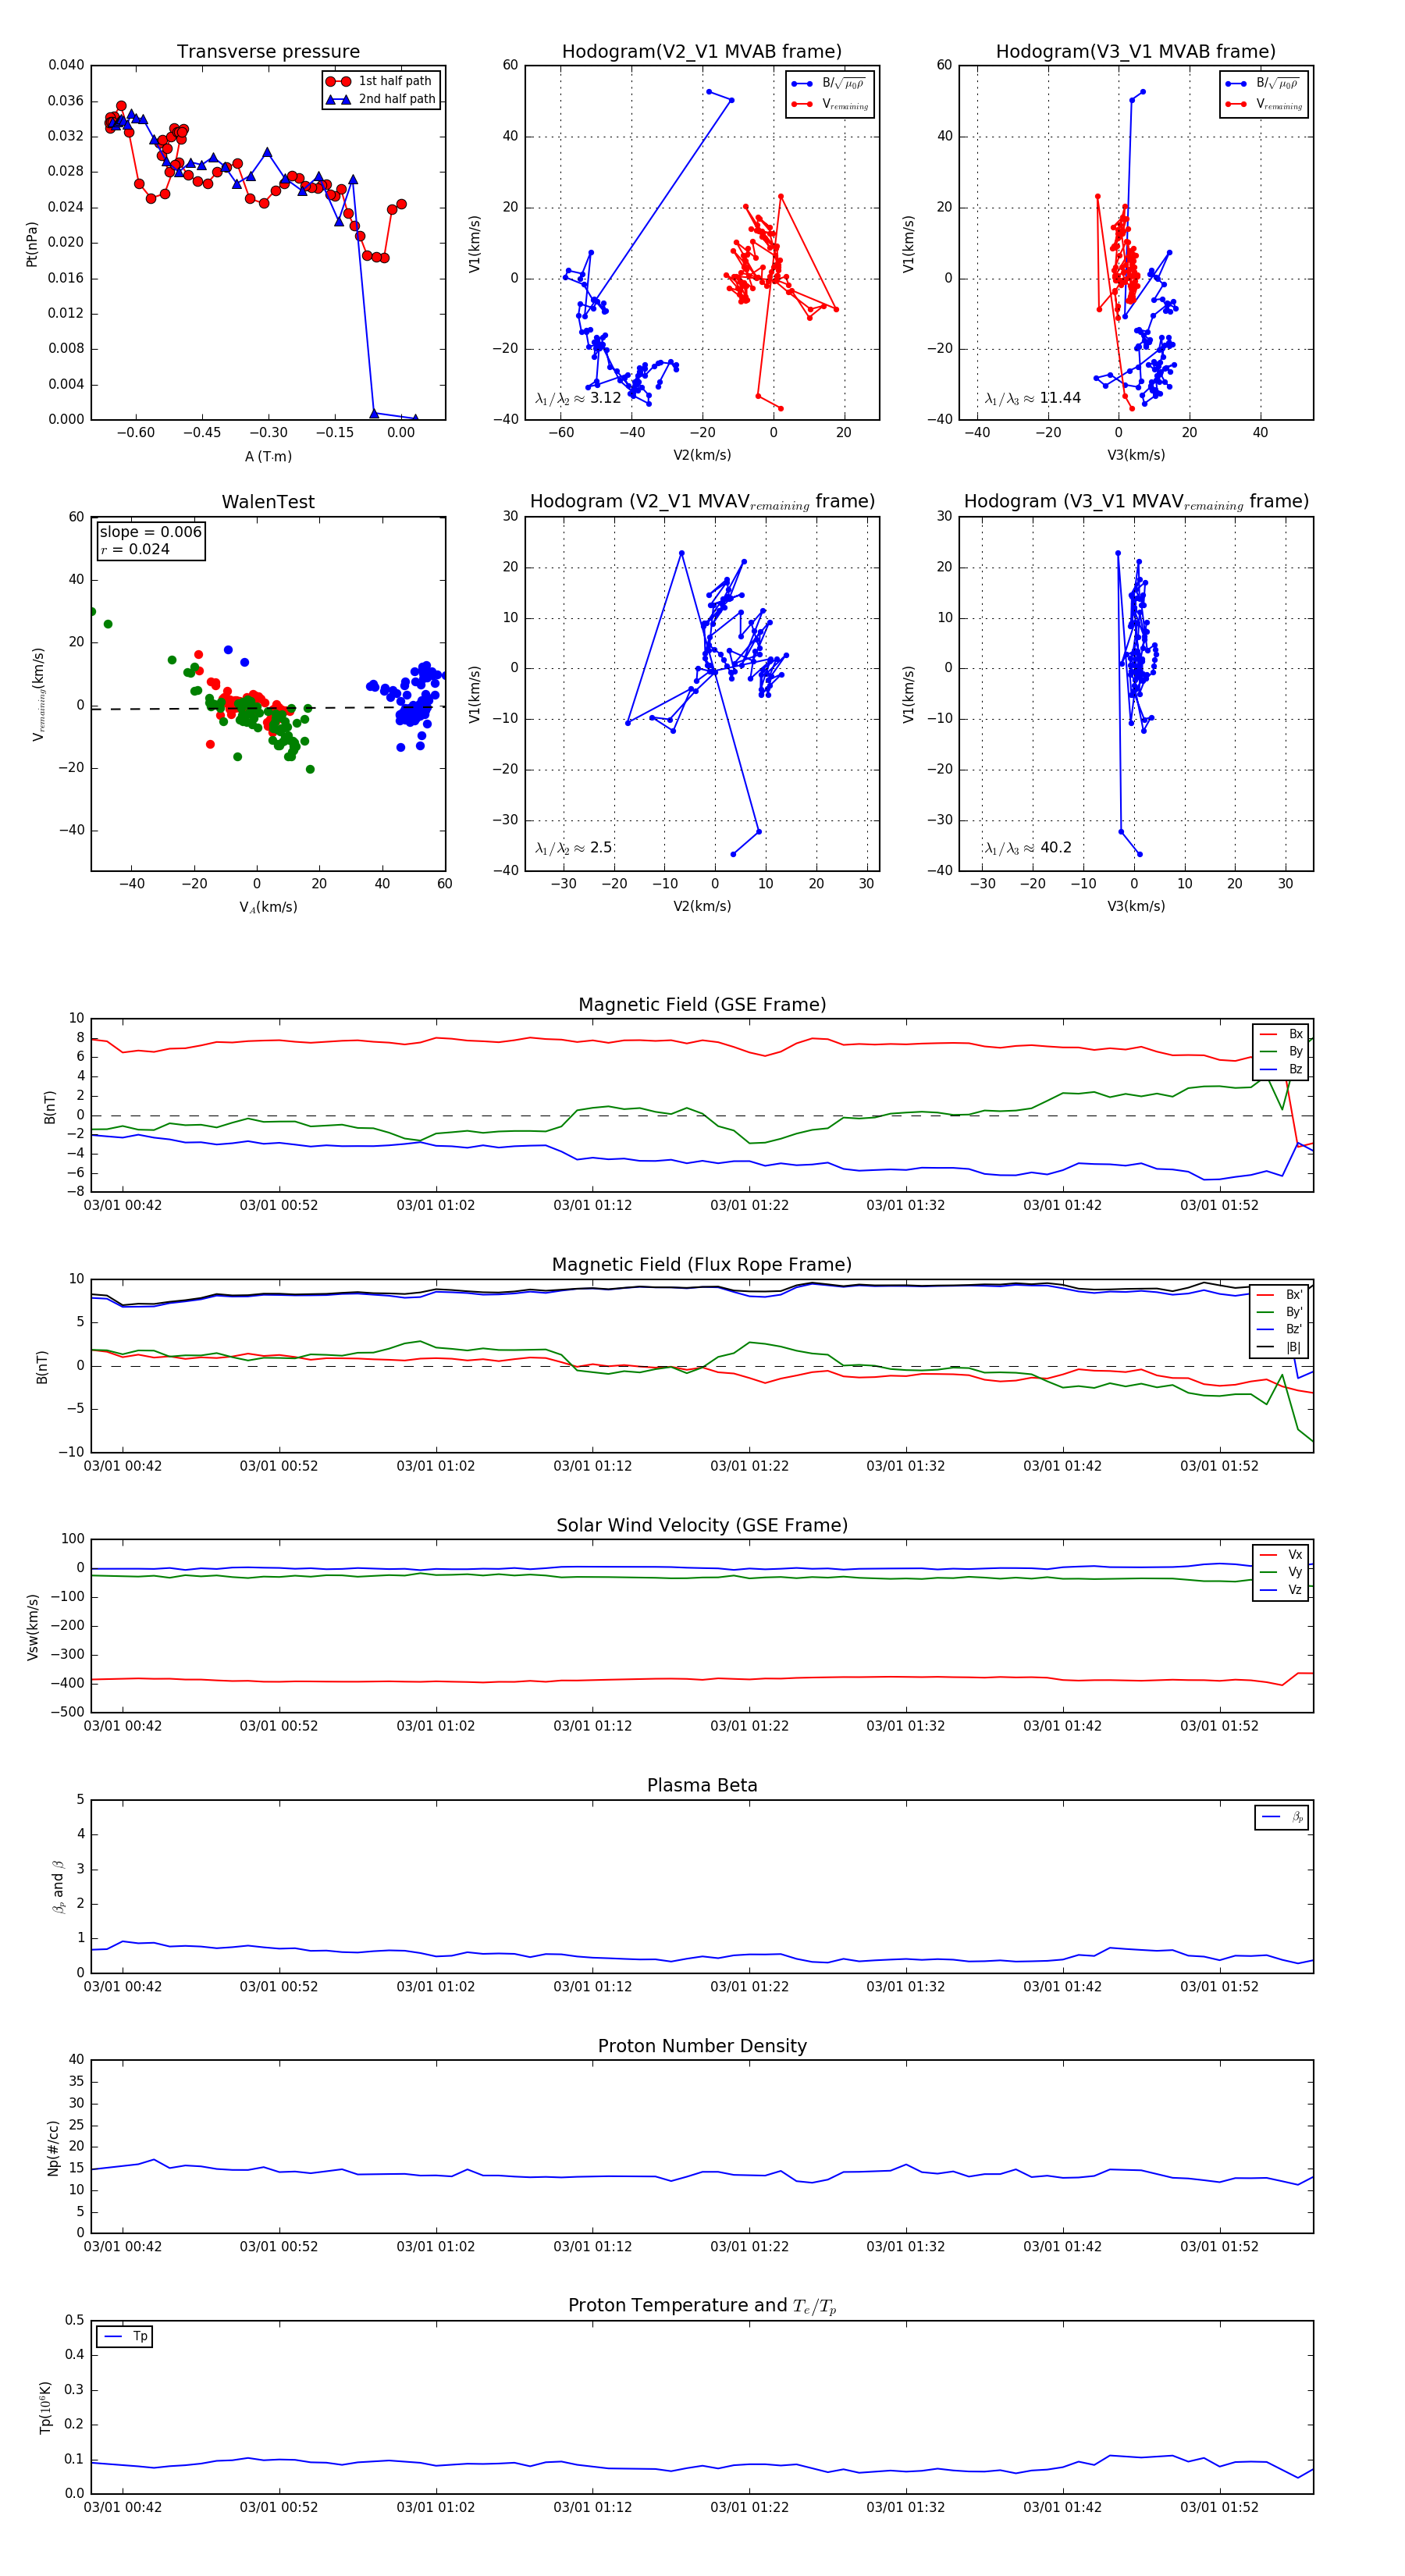Click 'Magnetic Field (GSE Frame)' title
The image size is (1405, 2576).
point(702,1005)
